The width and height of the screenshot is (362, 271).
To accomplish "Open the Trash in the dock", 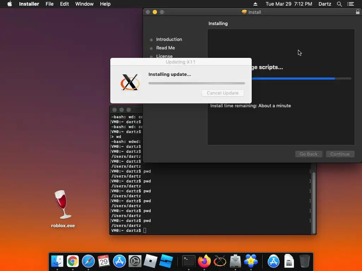I will click(304, 261).
